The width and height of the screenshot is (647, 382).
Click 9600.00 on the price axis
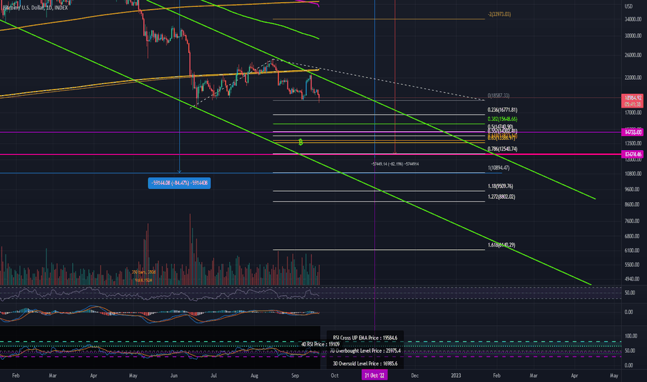point(633,190)
